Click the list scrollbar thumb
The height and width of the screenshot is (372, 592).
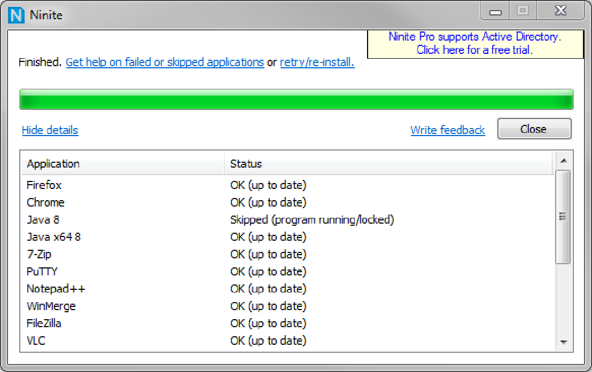563,217
